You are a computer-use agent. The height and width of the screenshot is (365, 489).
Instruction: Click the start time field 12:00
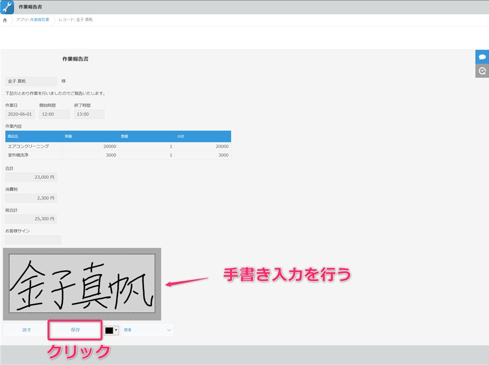tap(54, 114)
